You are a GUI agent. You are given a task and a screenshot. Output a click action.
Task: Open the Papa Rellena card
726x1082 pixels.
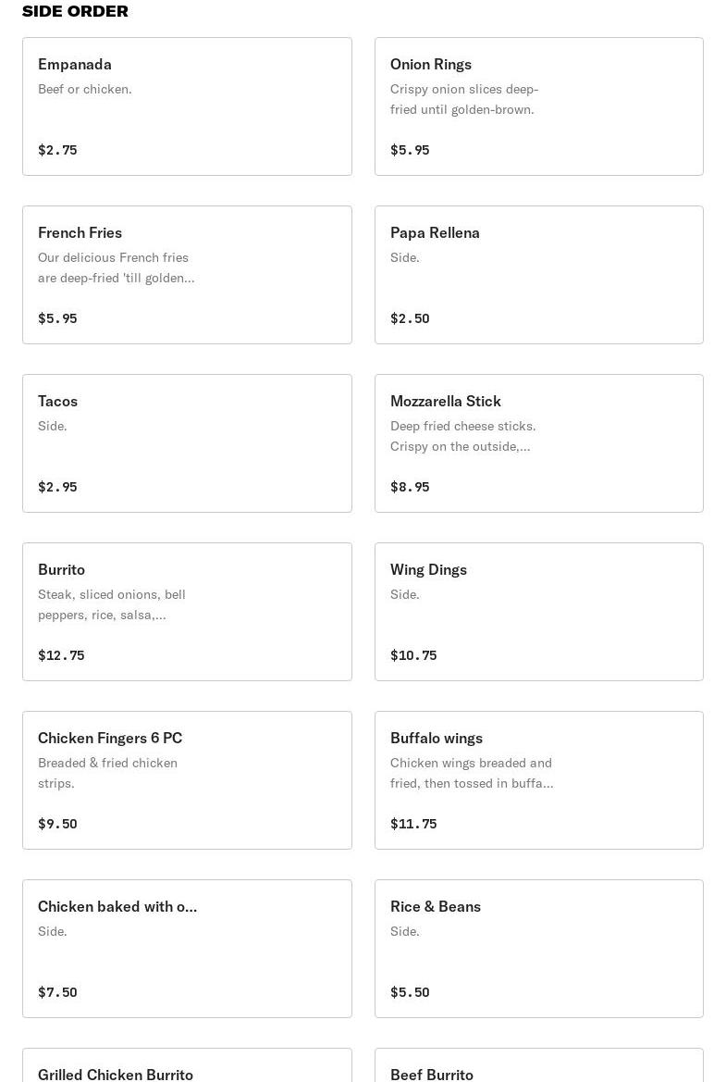[538, 275]
